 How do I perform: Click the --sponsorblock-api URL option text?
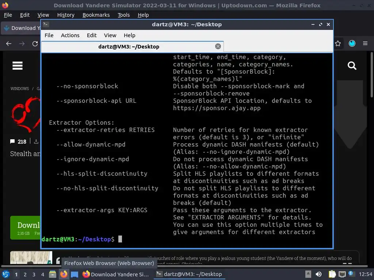click(x=96, y=101)
